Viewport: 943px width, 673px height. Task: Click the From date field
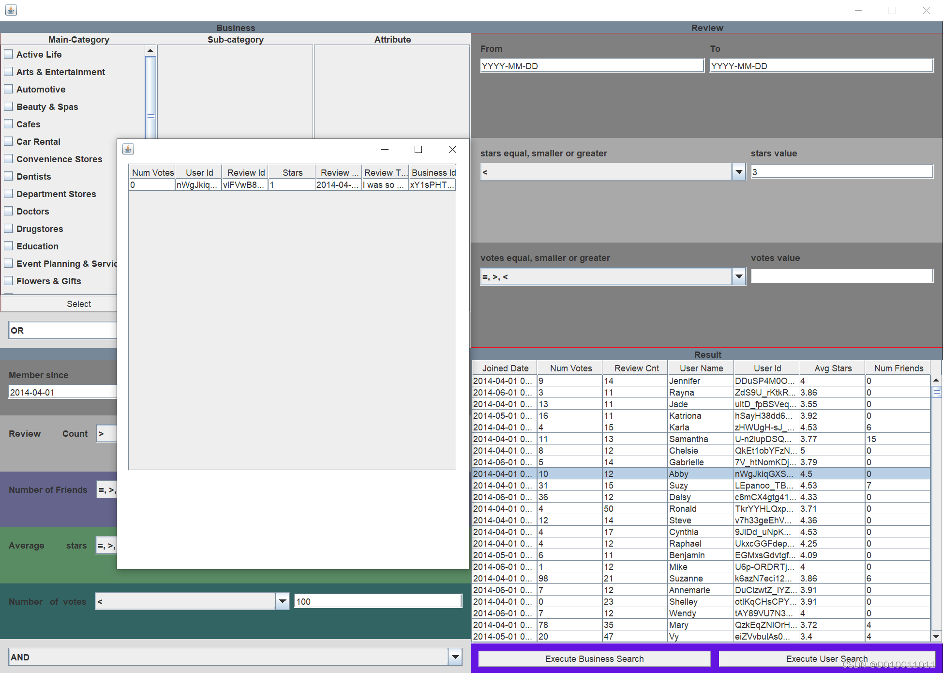tap(592, 66)
